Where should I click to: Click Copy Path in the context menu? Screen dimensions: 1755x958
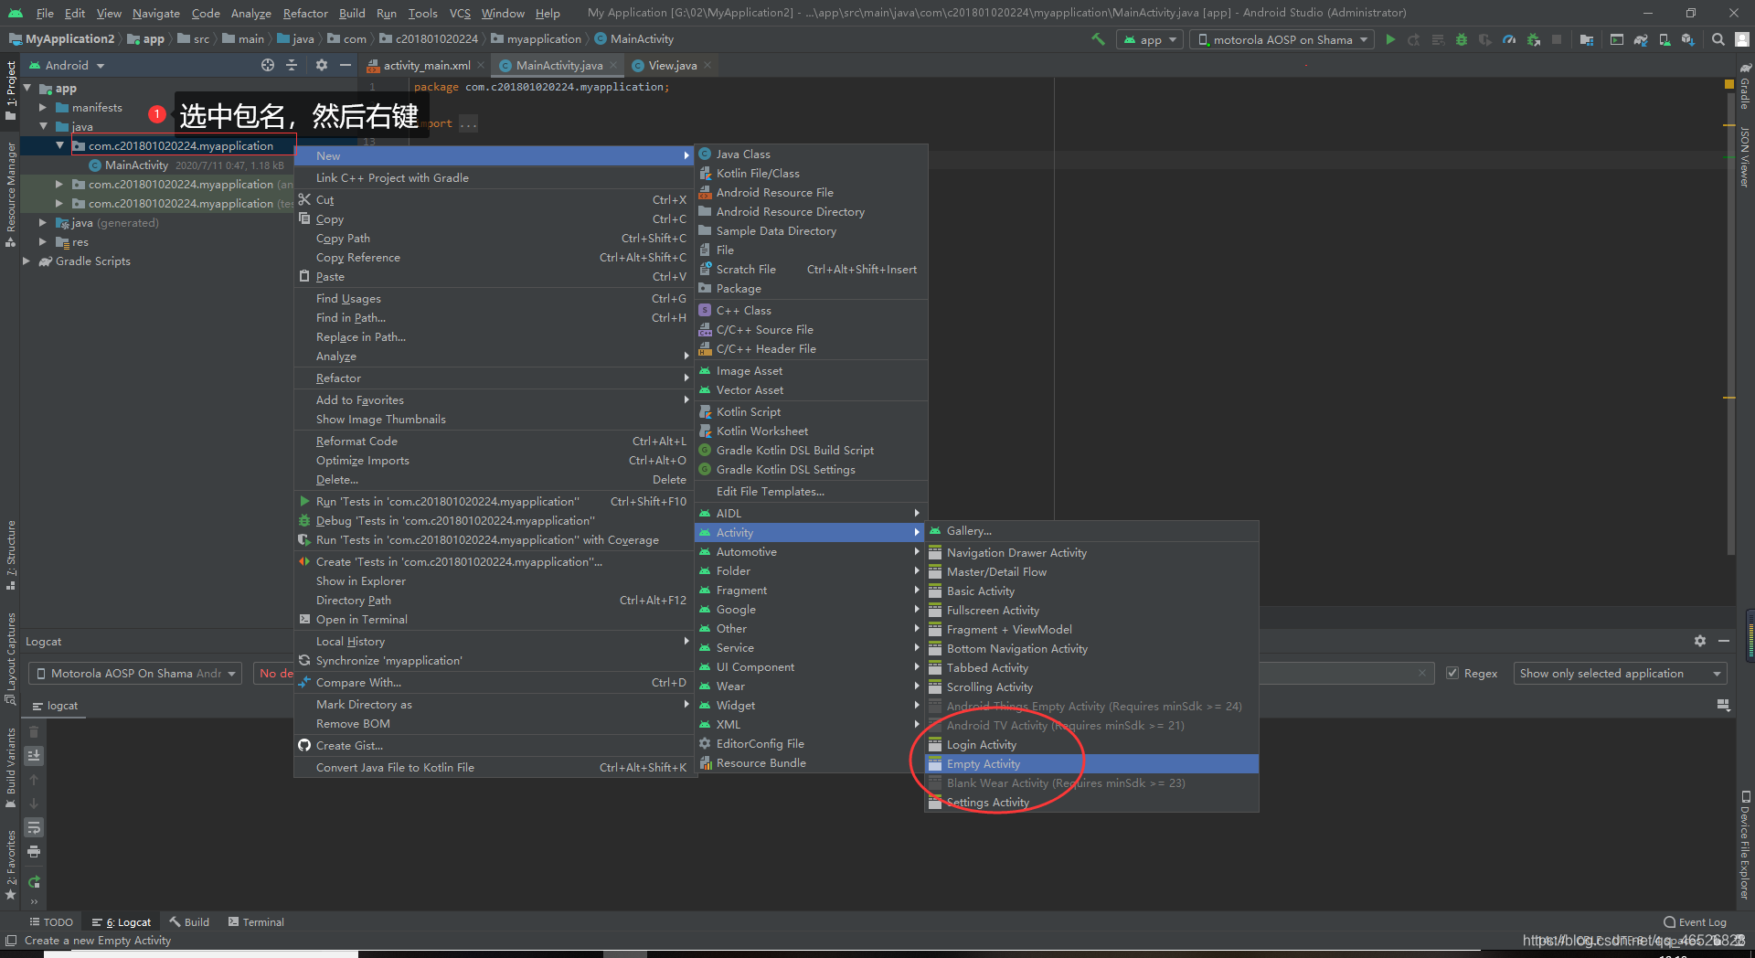(x=494, y=239)
